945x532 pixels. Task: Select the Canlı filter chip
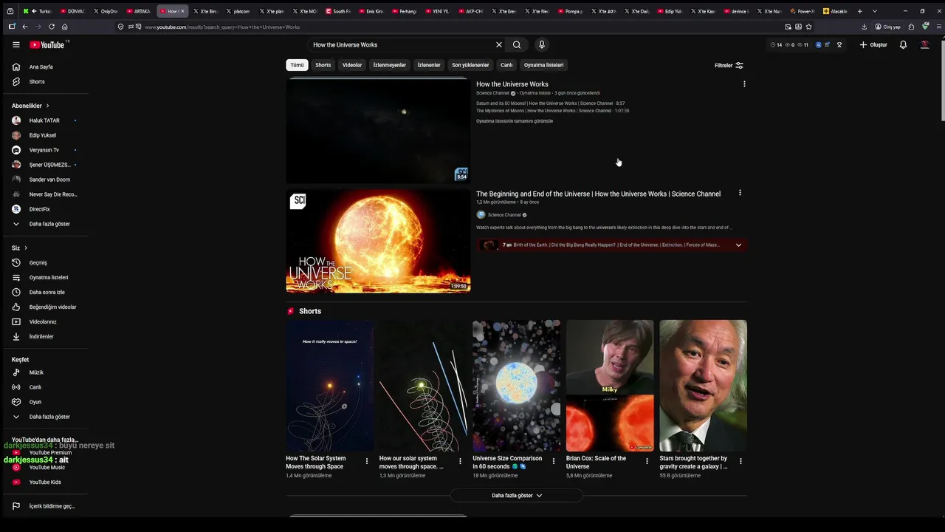pos(506,65)
